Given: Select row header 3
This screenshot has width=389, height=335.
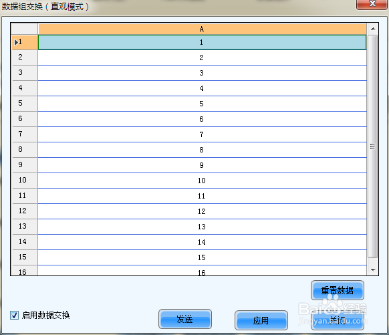Looking at the screenshot, I should [25, 73].
